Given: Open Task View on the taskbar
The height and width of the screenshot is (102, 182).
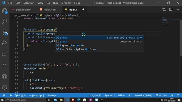Looking at the screenshot, I should (x=49, y=100).
